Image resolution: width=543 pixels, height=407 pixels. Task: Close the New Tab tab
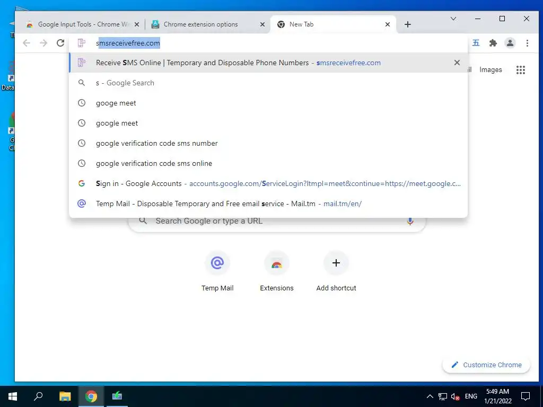click(x=388, y=24)
